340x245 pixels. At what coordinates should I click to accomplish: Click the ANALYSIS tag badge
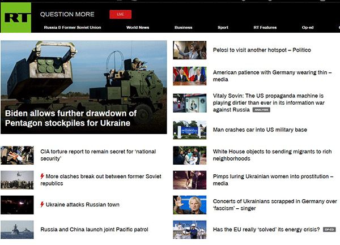point(261,110)
